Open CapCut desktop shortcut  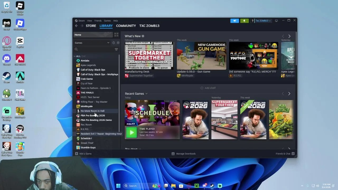20,42
